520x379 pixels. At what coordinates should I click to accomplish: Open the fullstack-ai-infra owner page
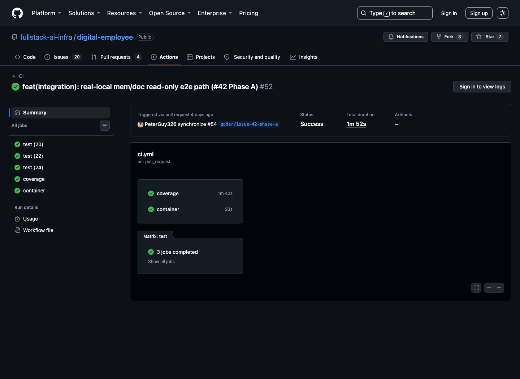tap(46, 37)
